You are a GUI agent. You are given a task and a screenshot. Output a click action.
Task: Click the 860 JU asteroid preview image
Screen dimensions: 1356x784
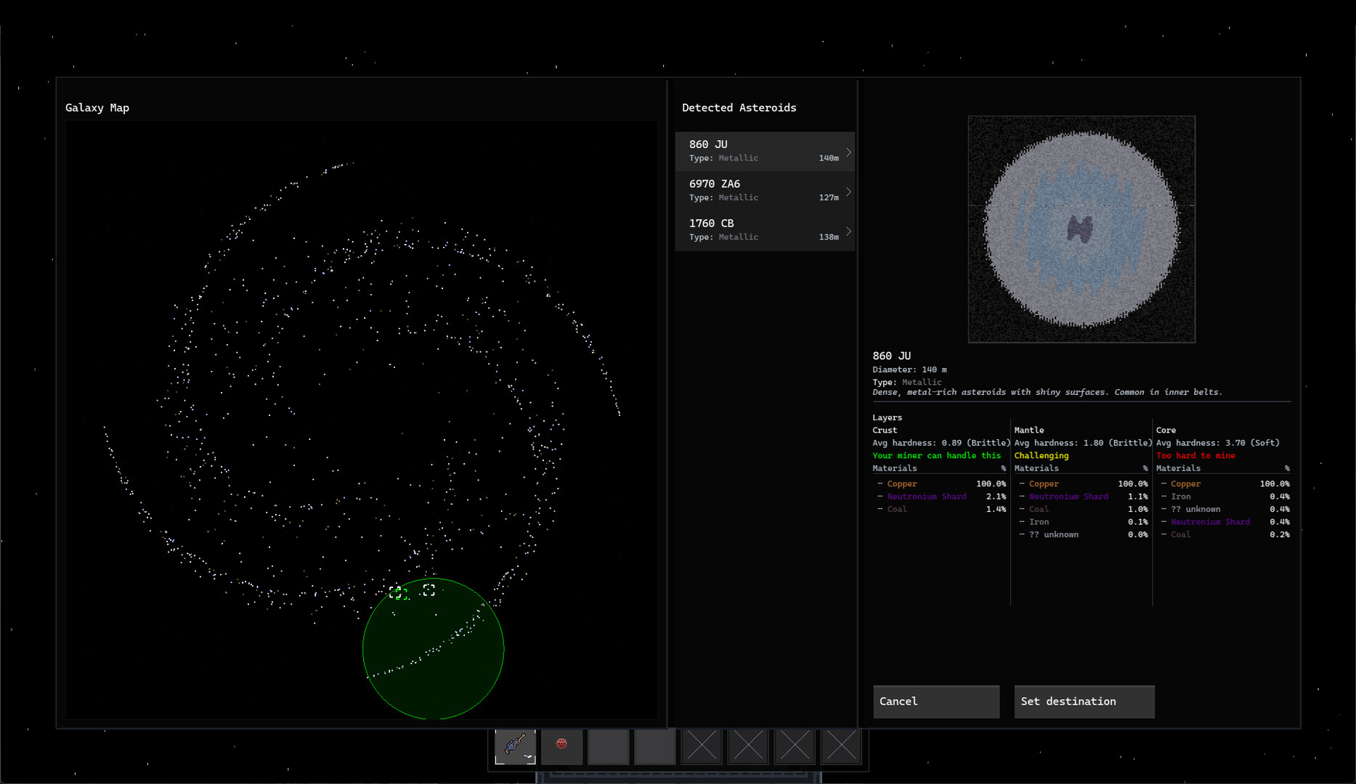coord(1081,228)
